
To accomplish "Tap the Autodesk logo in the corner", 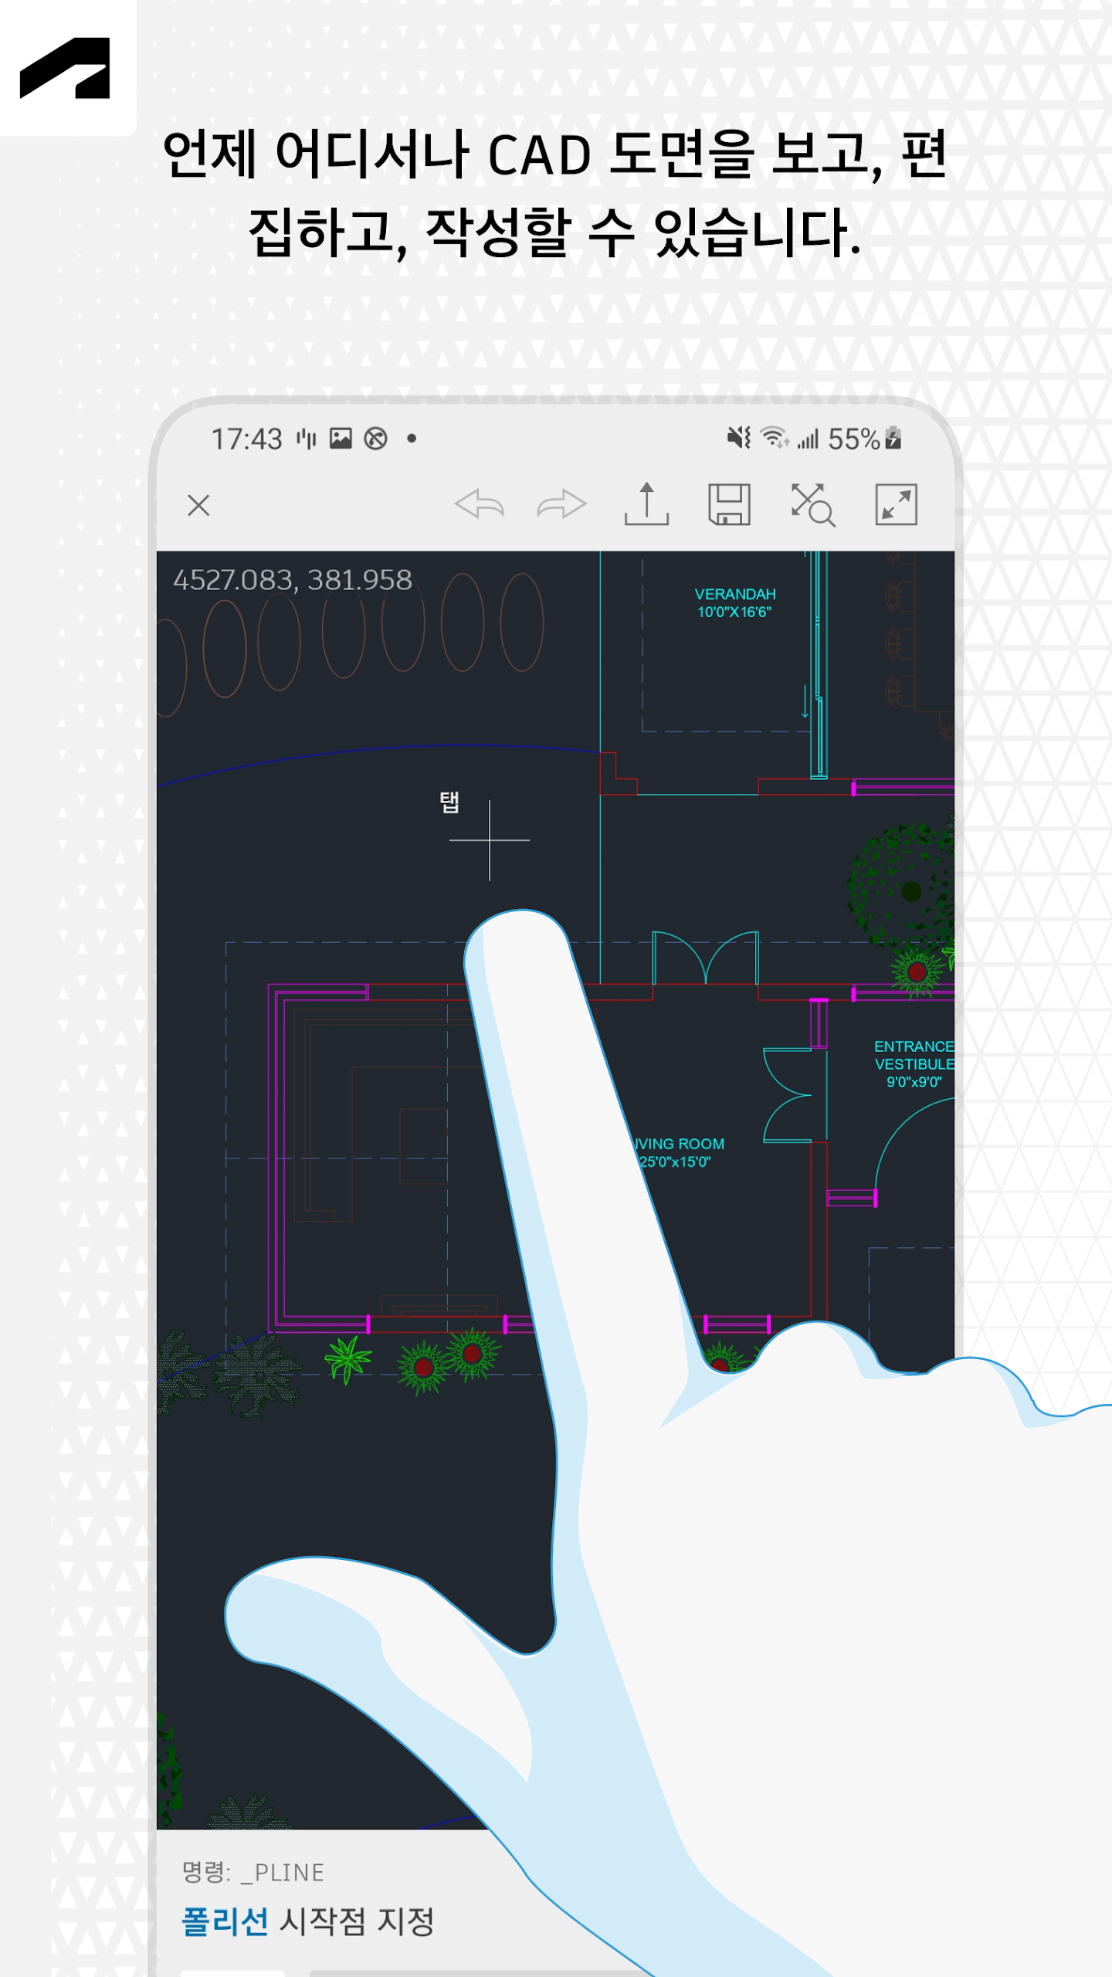I will [66, 68].
